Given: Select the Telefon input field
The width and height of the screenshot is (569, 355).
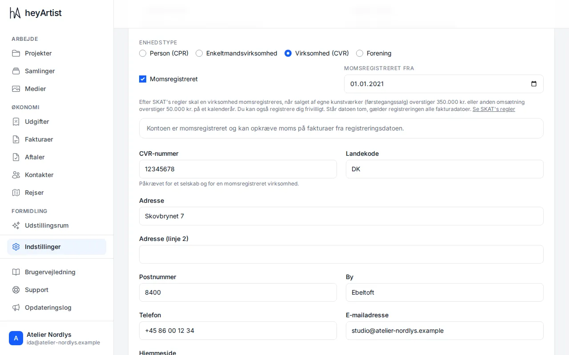Looking at the screenshot, I should (x=238, y=331).
